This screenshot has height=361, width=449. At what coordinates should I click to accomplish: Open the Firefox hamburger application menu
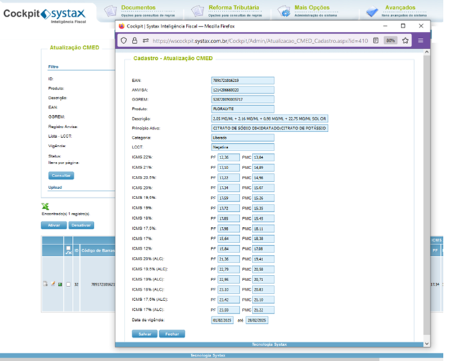tap(420, 41)
